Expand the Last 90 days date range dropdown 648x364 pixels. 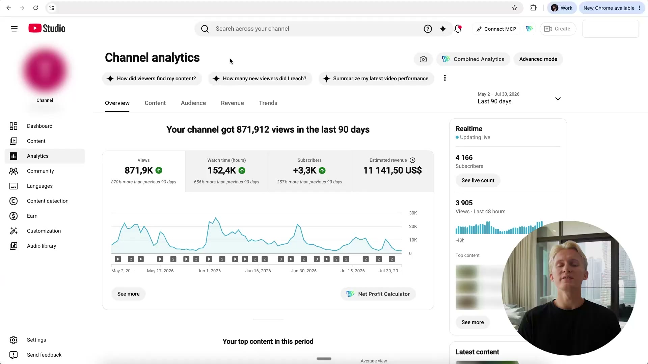(519, 98)
